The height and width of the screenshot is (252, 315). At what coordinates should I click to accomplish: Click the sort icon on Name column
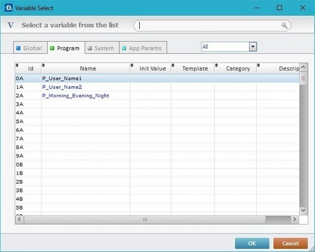pos(43,65)
